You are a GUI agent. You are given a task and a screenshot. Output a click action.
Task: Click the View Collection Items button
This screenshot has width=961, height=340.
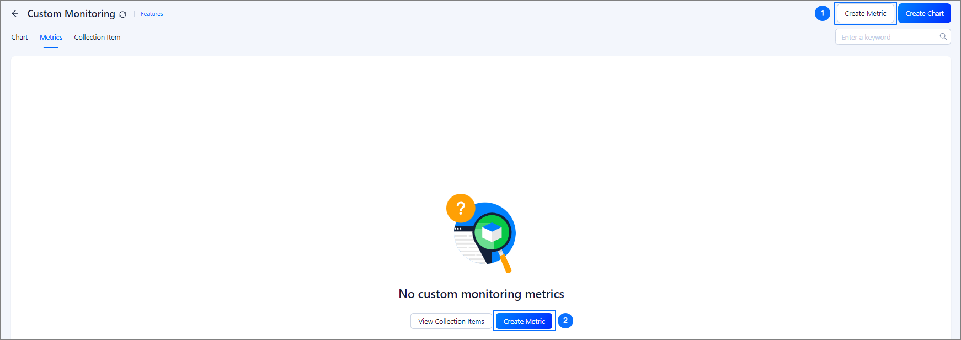451,321
